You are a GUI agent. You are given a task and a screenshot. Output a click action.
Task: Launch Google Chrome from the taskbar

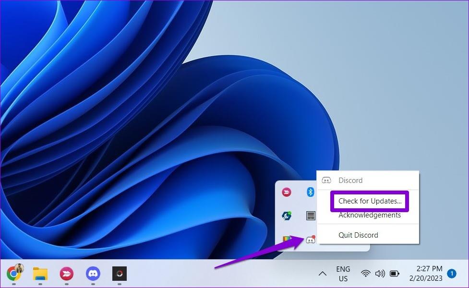(14, 273)
